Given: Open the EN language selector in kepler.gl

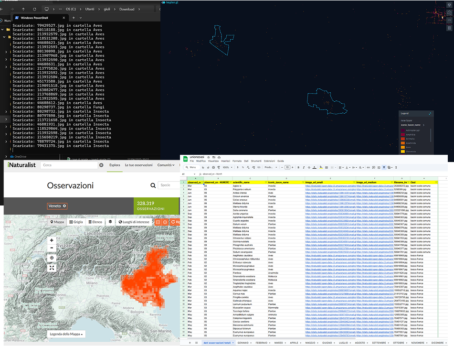Looking at the screenshot, I should coord(449,20).
